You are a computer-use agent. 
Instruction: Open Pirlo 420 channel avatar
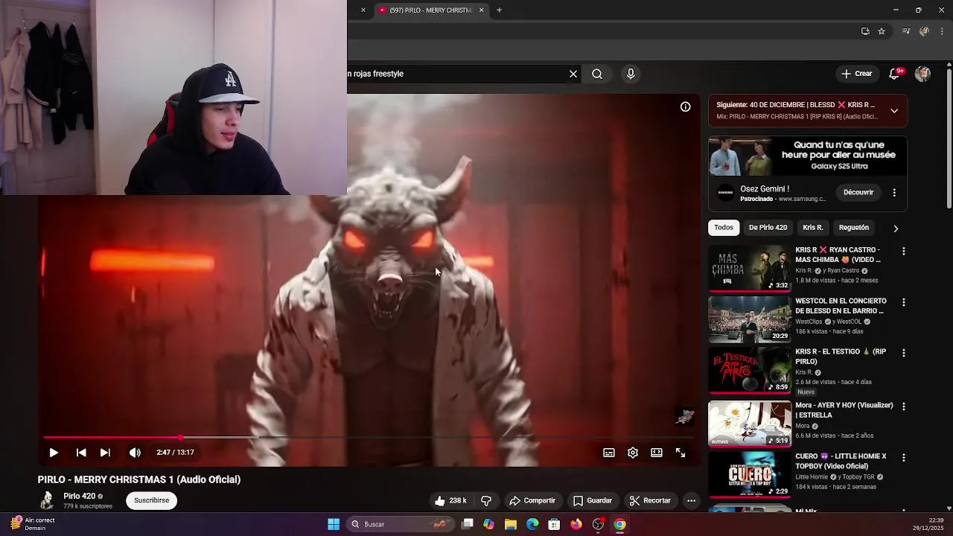pyautogui.click(x=47, y=500)
